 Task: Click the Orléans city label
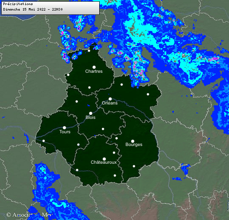click(x=110, y=103)
